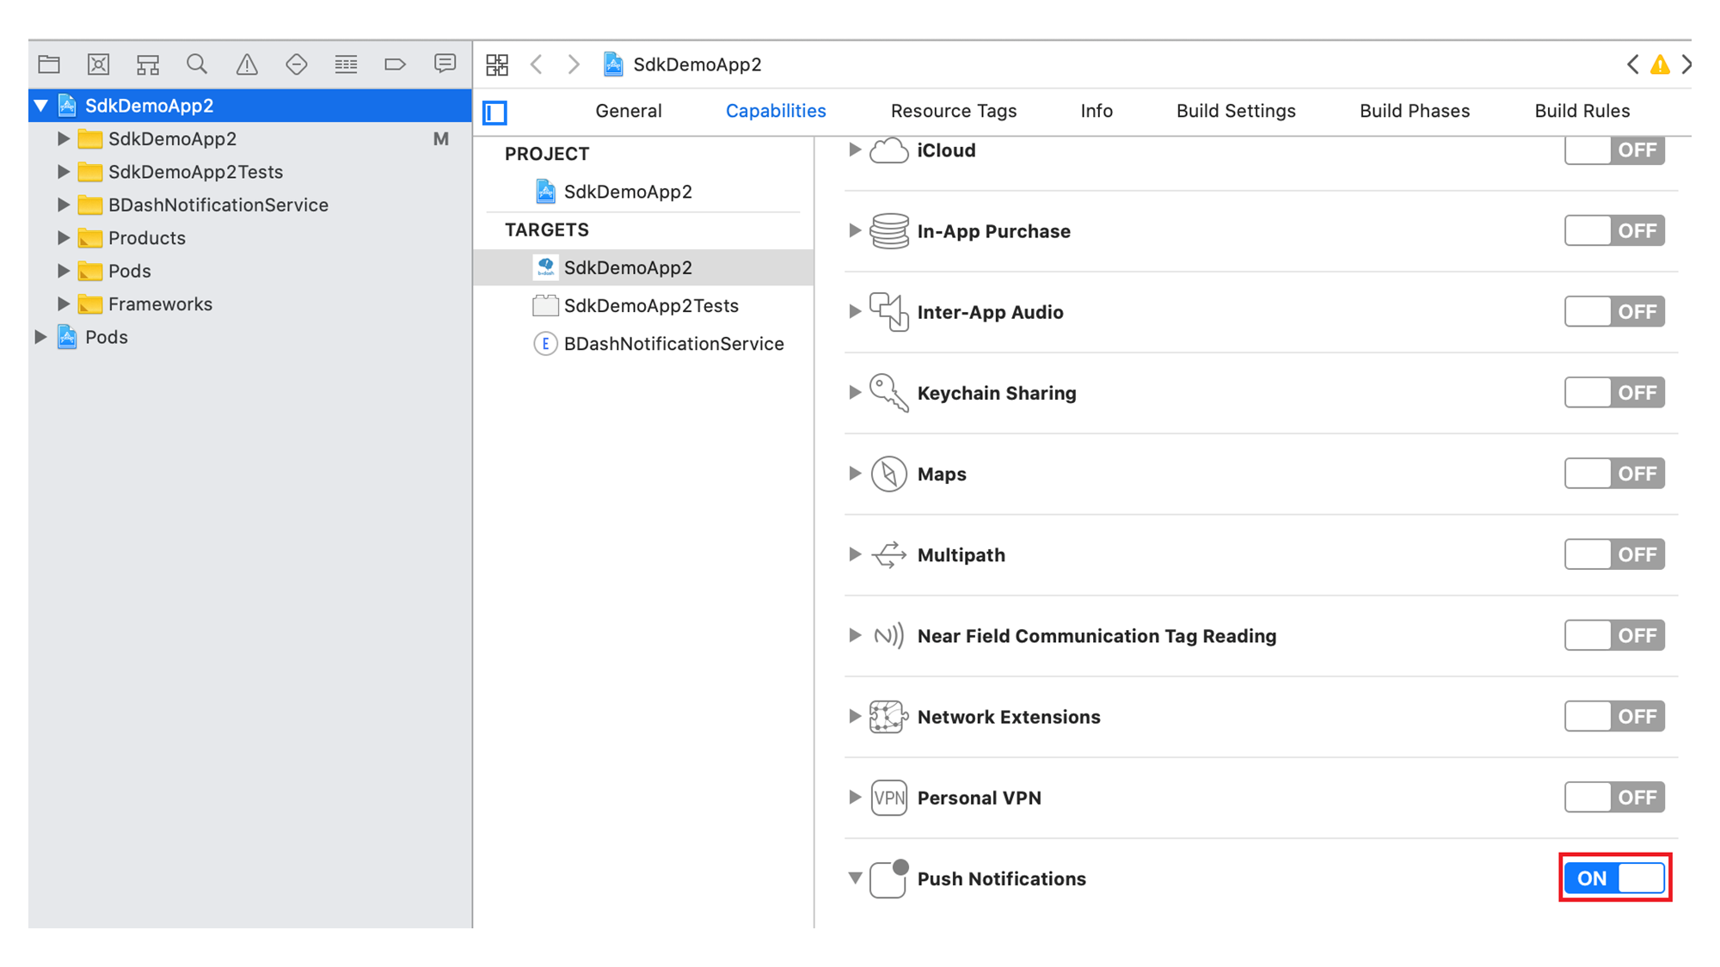Jump to next issue arrow

tap(1686, 64)
